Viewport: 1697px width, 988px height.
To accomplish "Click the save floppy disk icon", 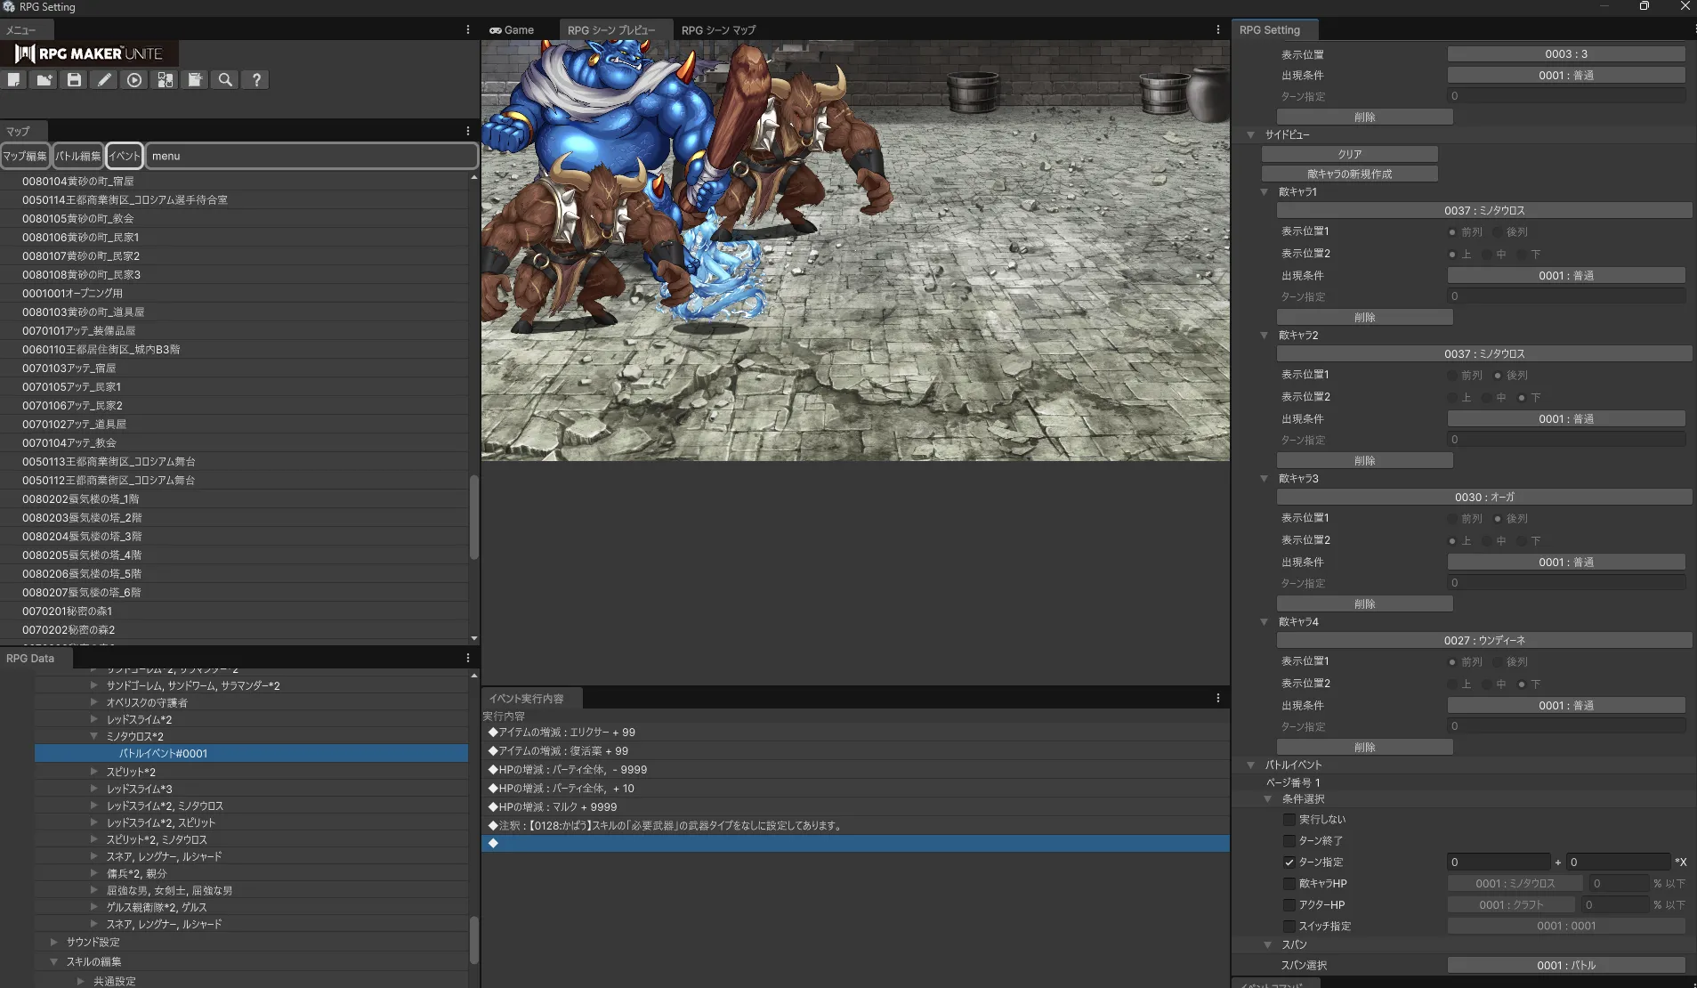I will coord(74,80).
